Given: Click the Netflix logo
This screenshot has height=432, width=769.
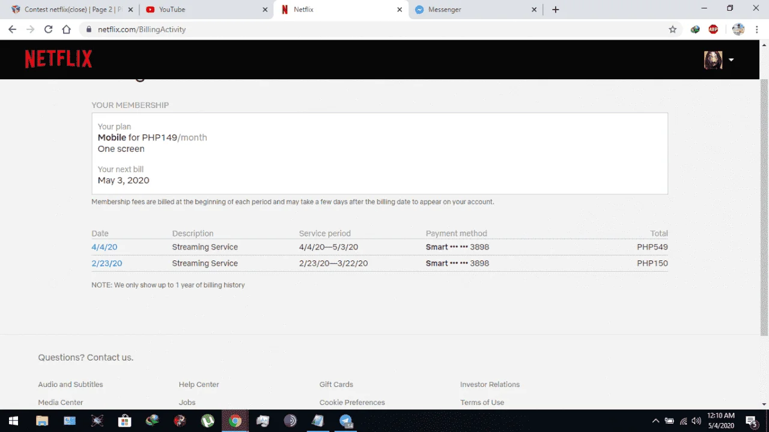Looking at the screenshot, I should click(58, 59).
